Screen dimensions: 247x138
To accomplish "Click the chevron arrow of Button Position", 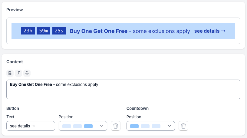I will (x=102, y=126).
